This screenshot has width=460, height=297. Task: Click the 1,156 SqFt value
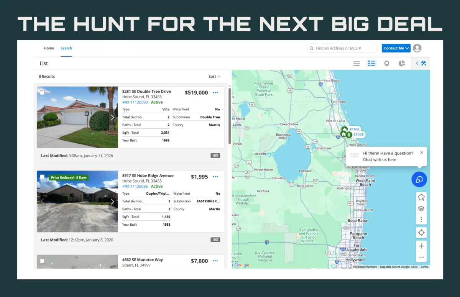166,217
